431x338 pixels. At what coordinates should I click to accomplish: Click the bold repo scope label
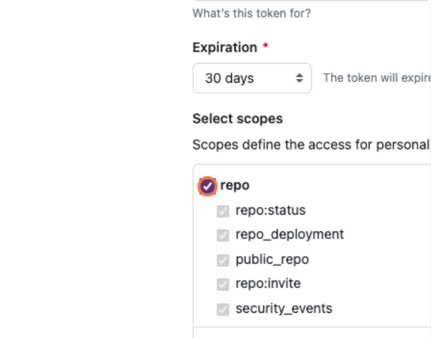235,185
